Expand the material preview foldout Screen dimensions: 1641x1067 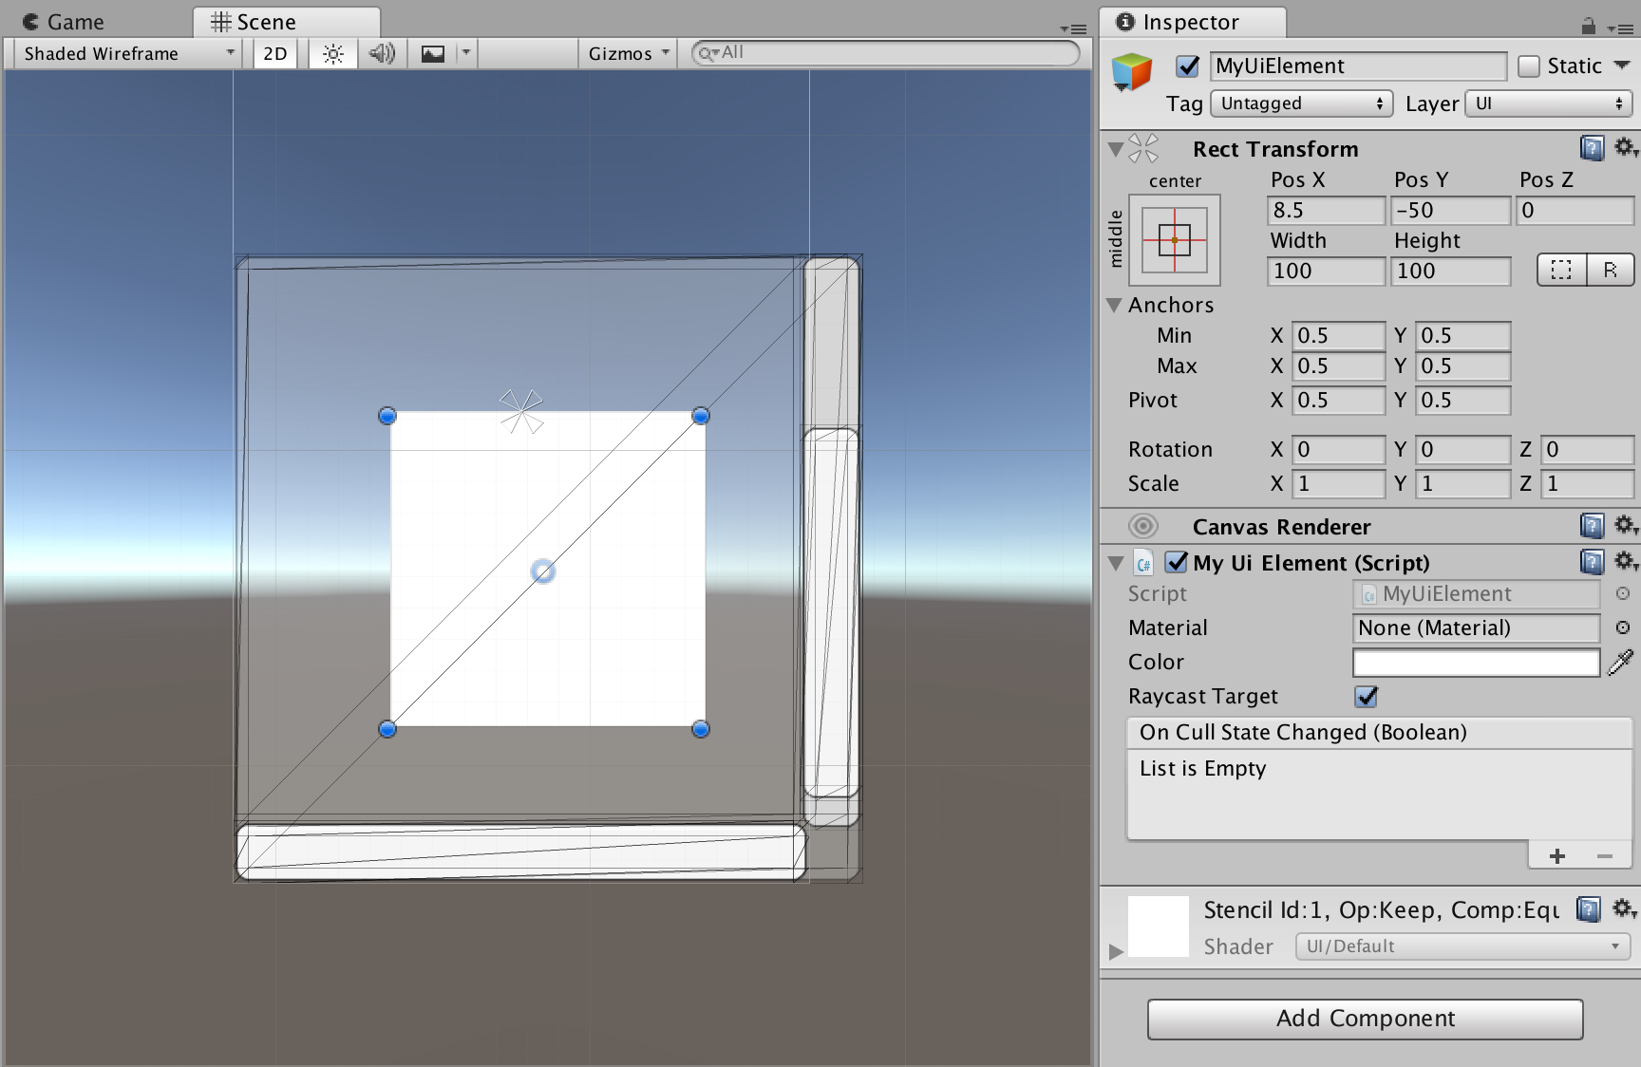[x=1116, y=950]
